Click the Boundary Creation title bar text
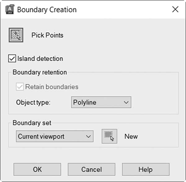This screenshot has height=182, width=186. 47,10
